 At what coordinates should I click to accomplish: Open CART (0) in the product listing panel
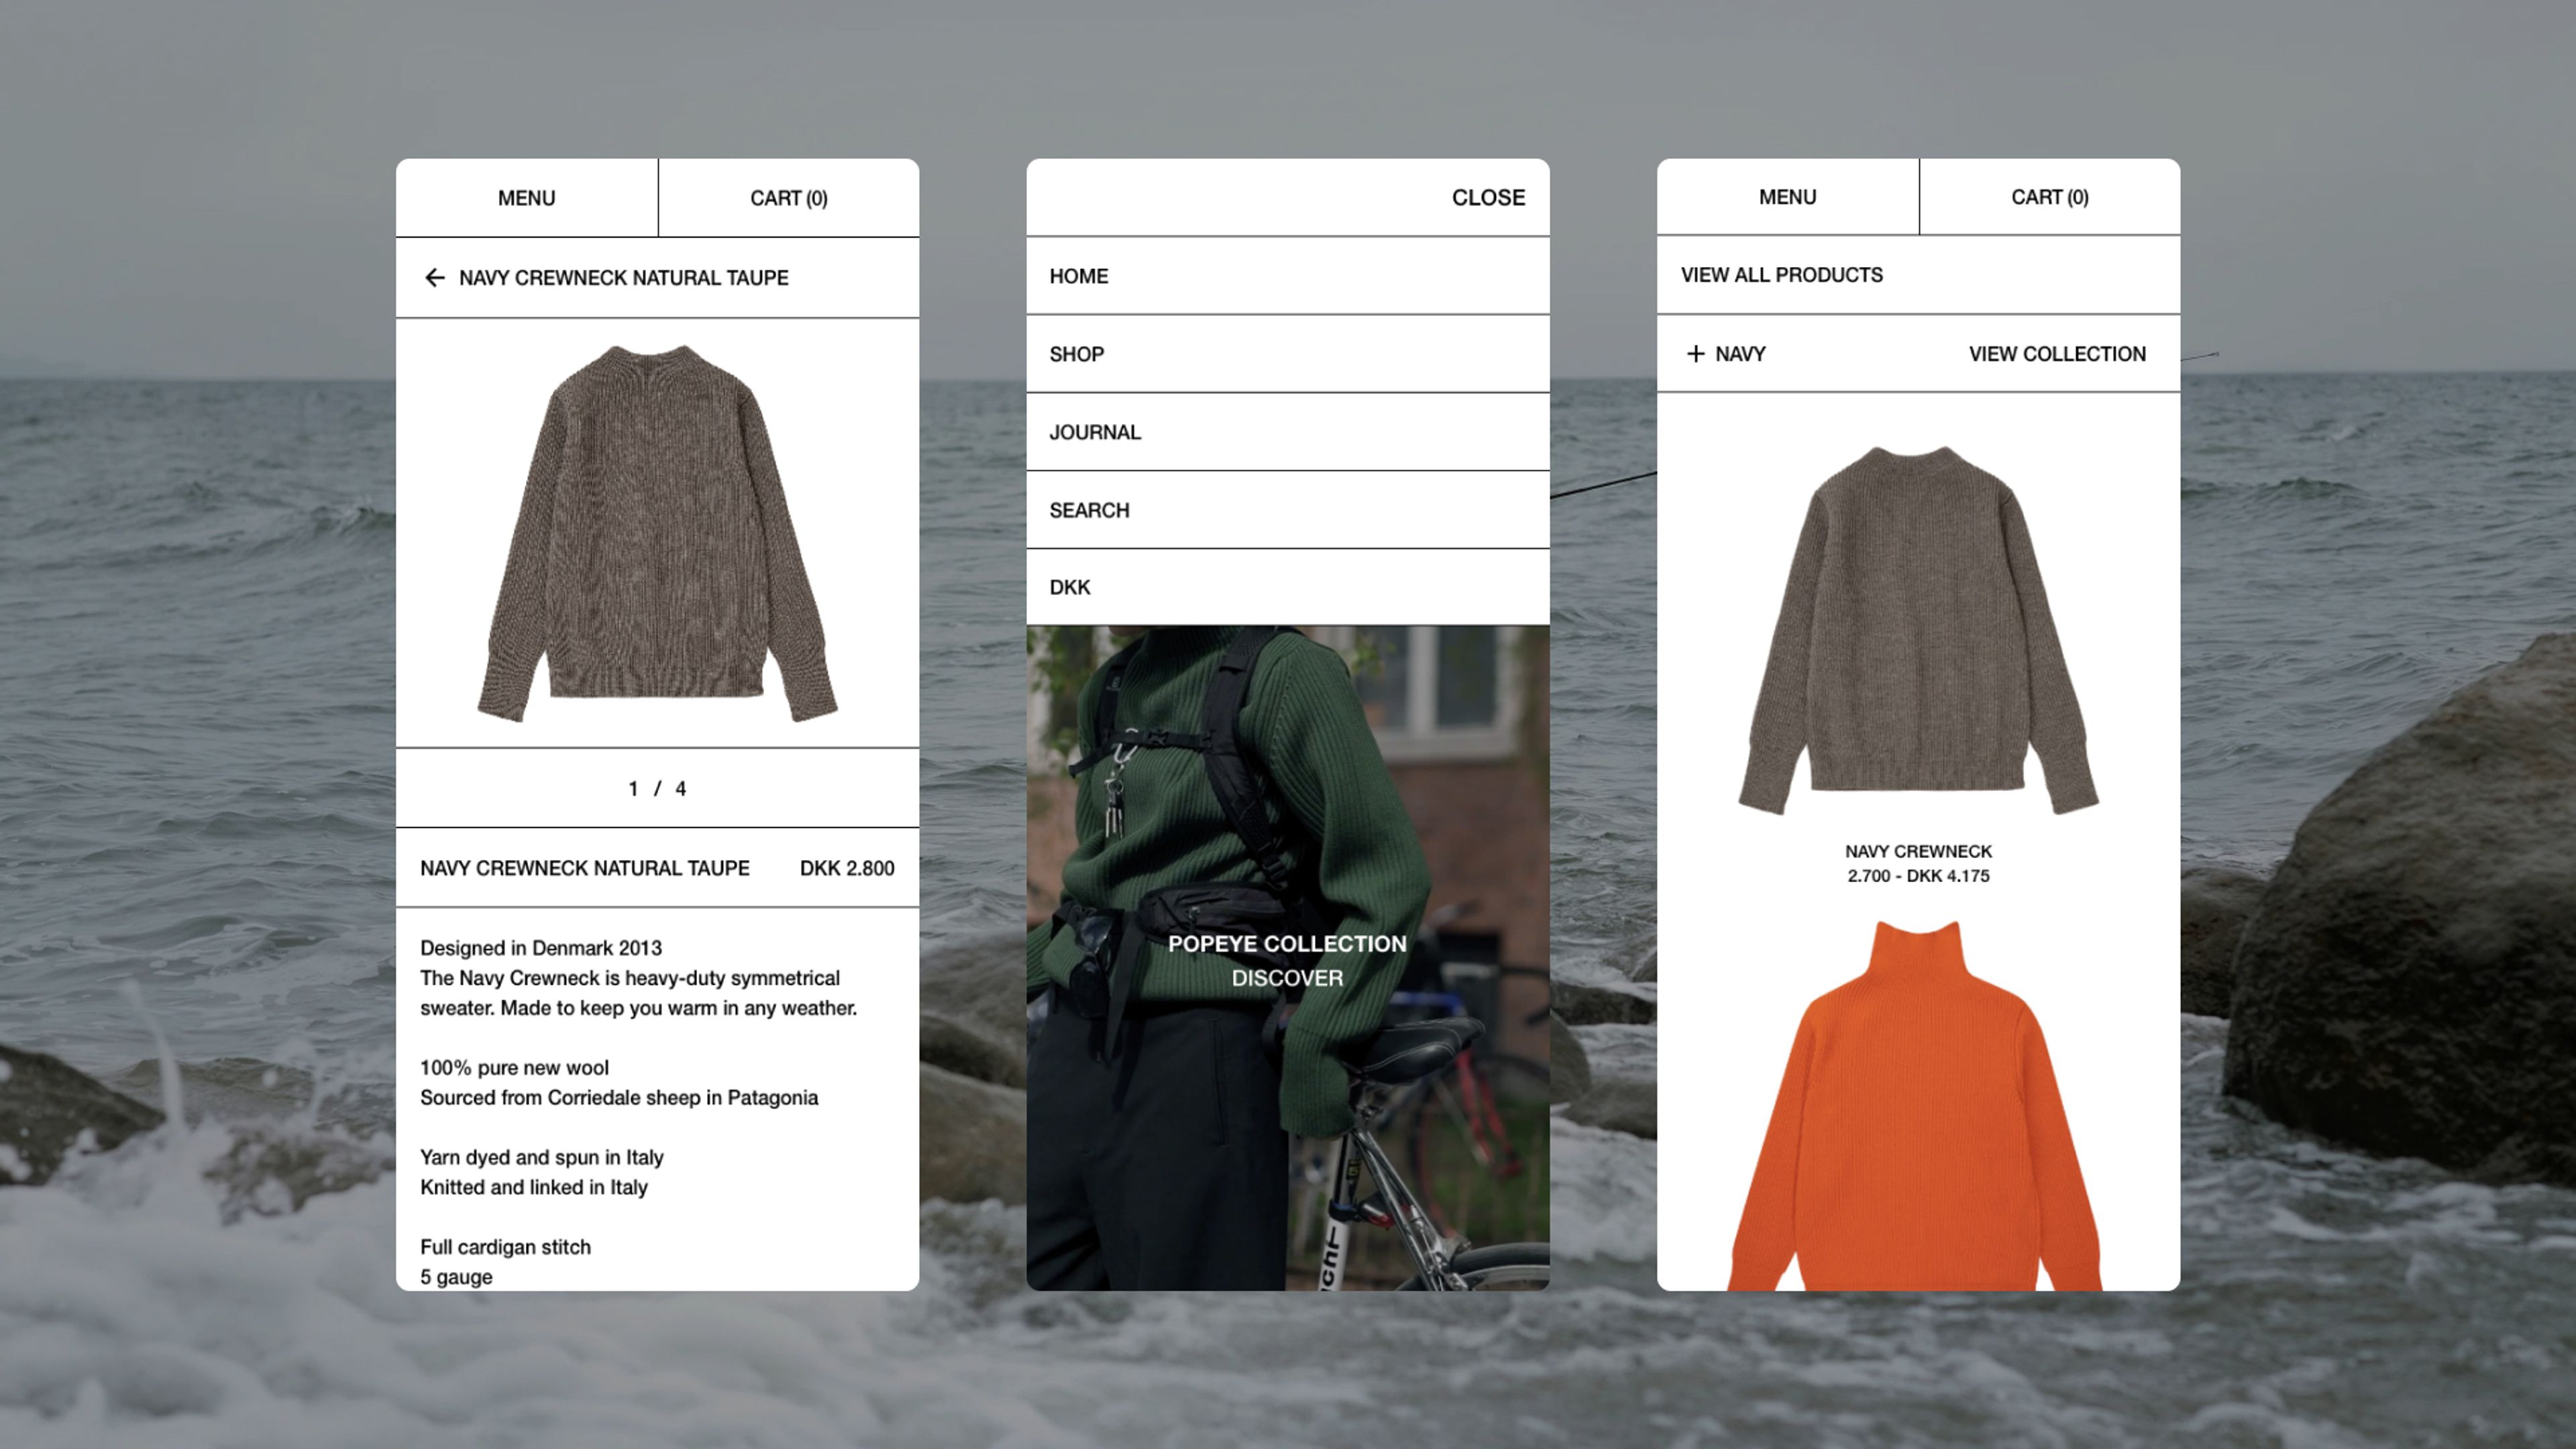pyautogui.click(x=2049, y=197)
